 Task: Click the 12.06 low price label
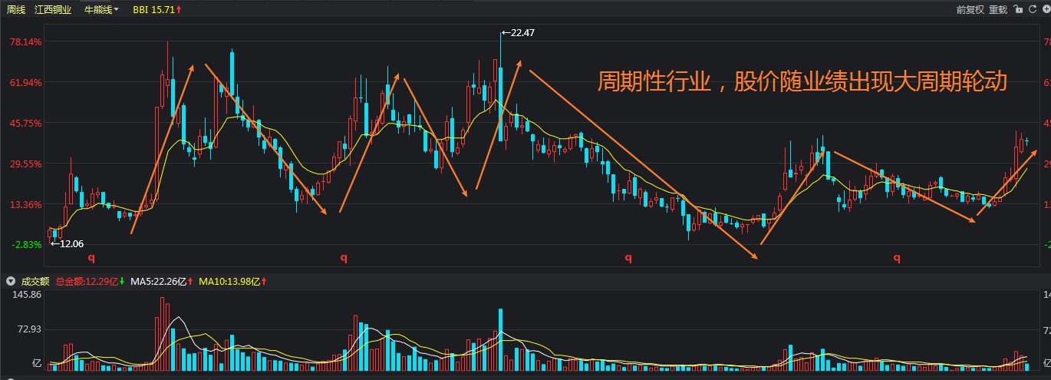tap(71, 243)
